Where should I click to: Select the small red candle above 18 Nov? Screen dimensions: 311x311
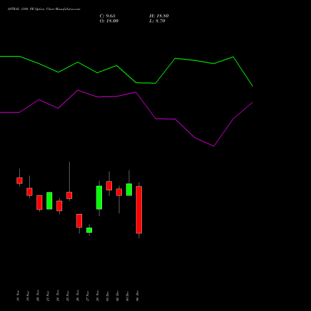coord(19,180)
